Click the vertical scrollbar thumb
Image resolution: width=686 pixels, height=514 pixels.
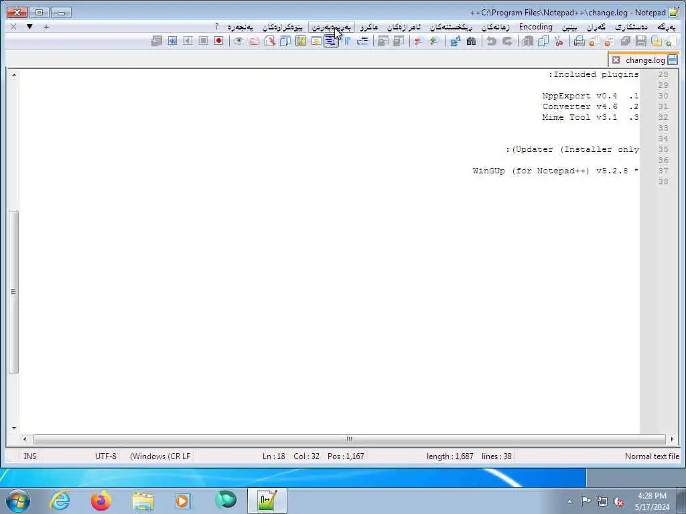pyautogui.click(x=13, y=292)
